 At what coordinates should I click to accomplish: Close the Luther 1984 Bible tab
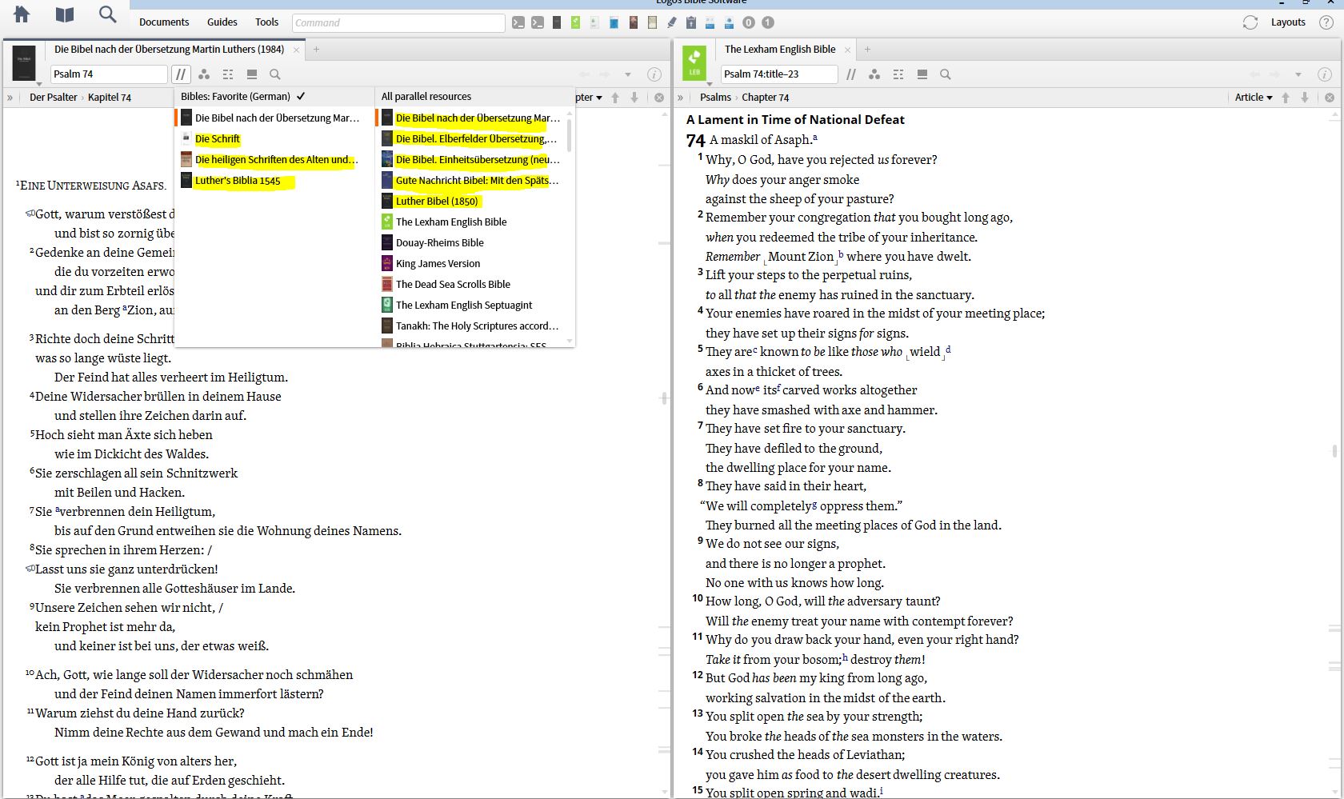297,50
